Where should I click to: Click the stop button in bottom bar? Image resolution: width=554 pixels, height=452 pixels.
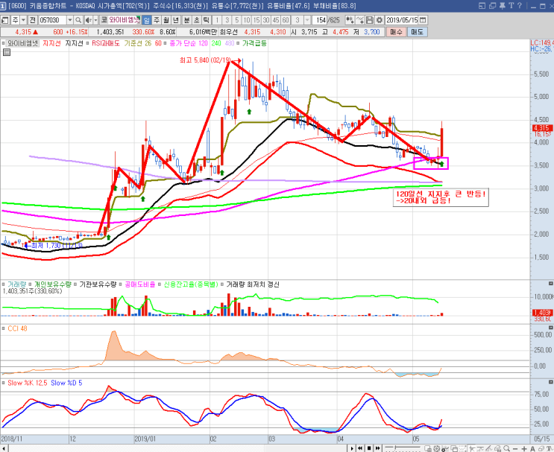369,448
